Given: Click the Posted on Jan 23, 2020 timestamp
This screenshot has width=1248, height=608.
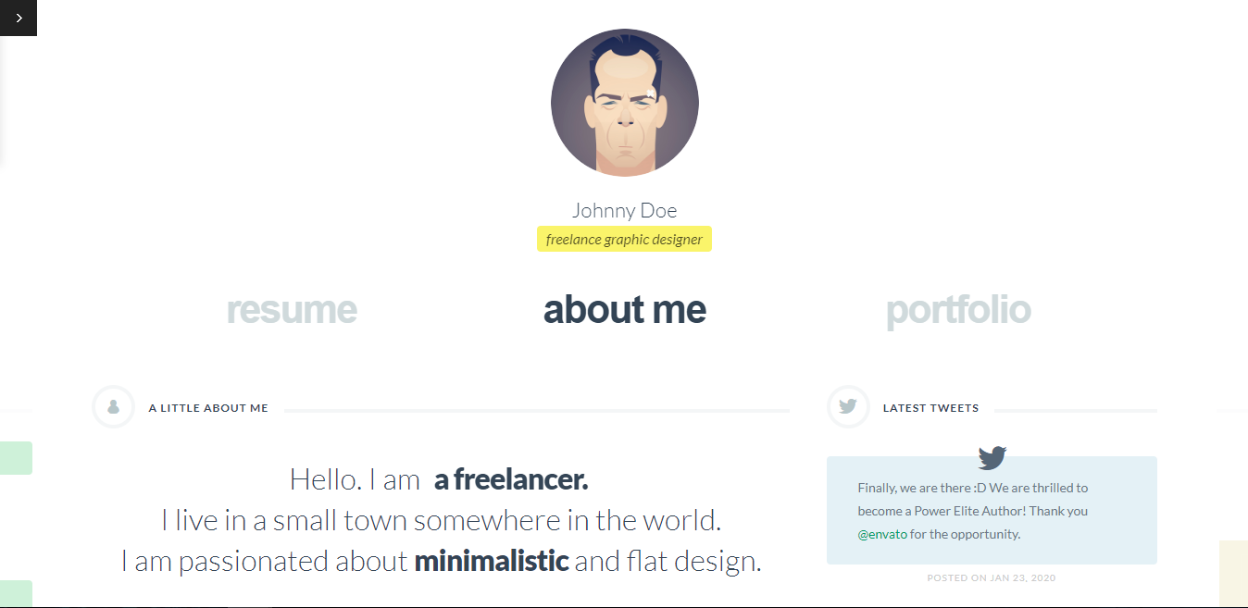Looking at the screenshot, I should 992,578.
